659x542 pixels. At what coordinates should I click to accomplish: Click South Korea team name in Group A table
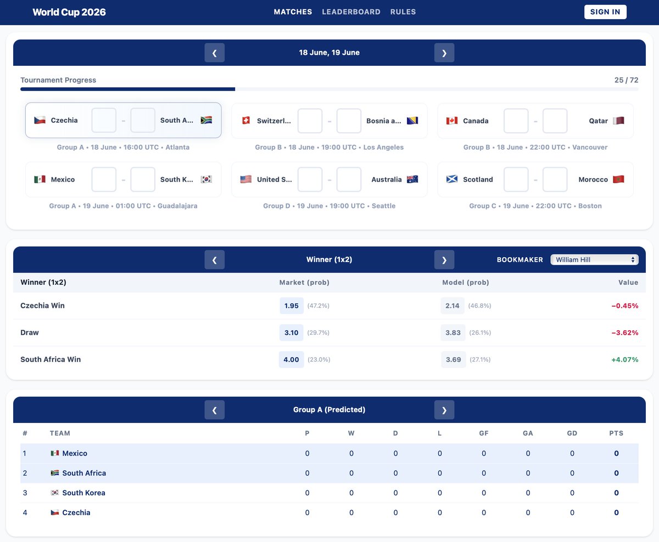pos(83,493)
